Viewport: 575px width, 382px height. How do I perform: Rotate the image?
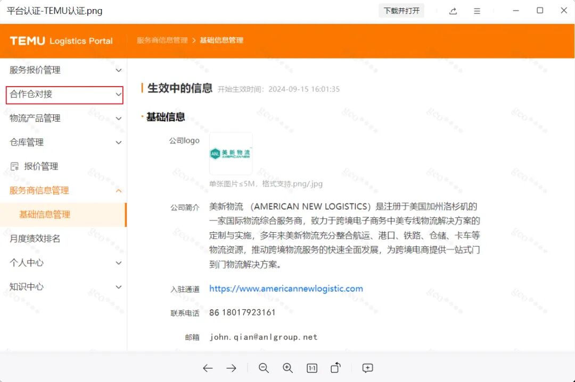point(336,368)
